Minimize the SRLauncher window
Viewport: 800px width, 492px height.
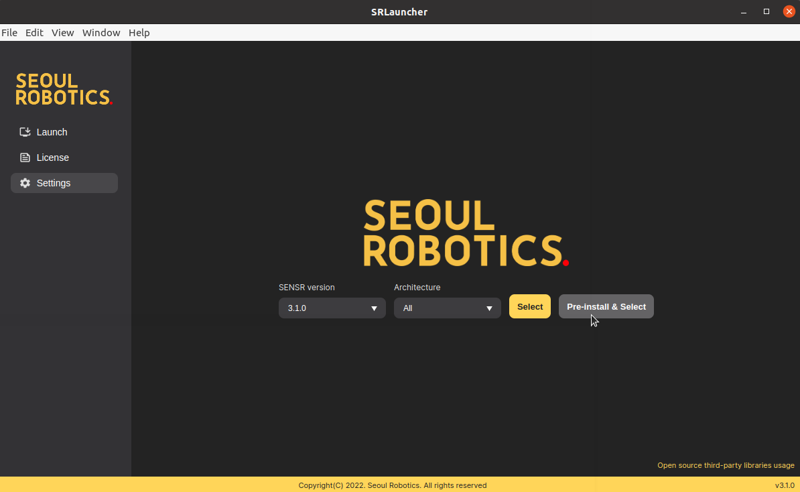tap(743, 12)
